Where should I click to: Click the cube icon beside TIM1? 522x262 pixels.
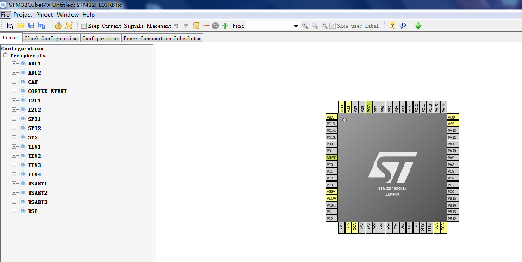[23, 146]
